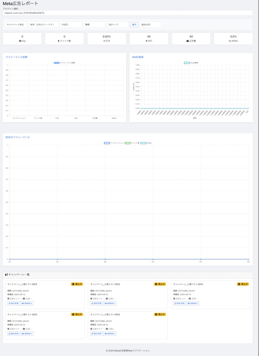Fetch stats with 統計取得 on second campaign card

(96, 303)
